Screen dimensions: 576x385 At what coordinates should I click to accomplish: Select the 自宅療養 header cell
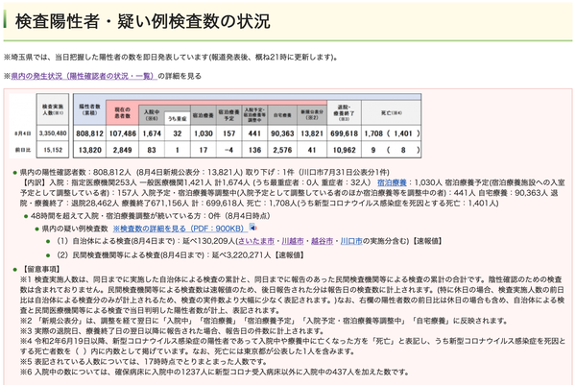(282, 115)
